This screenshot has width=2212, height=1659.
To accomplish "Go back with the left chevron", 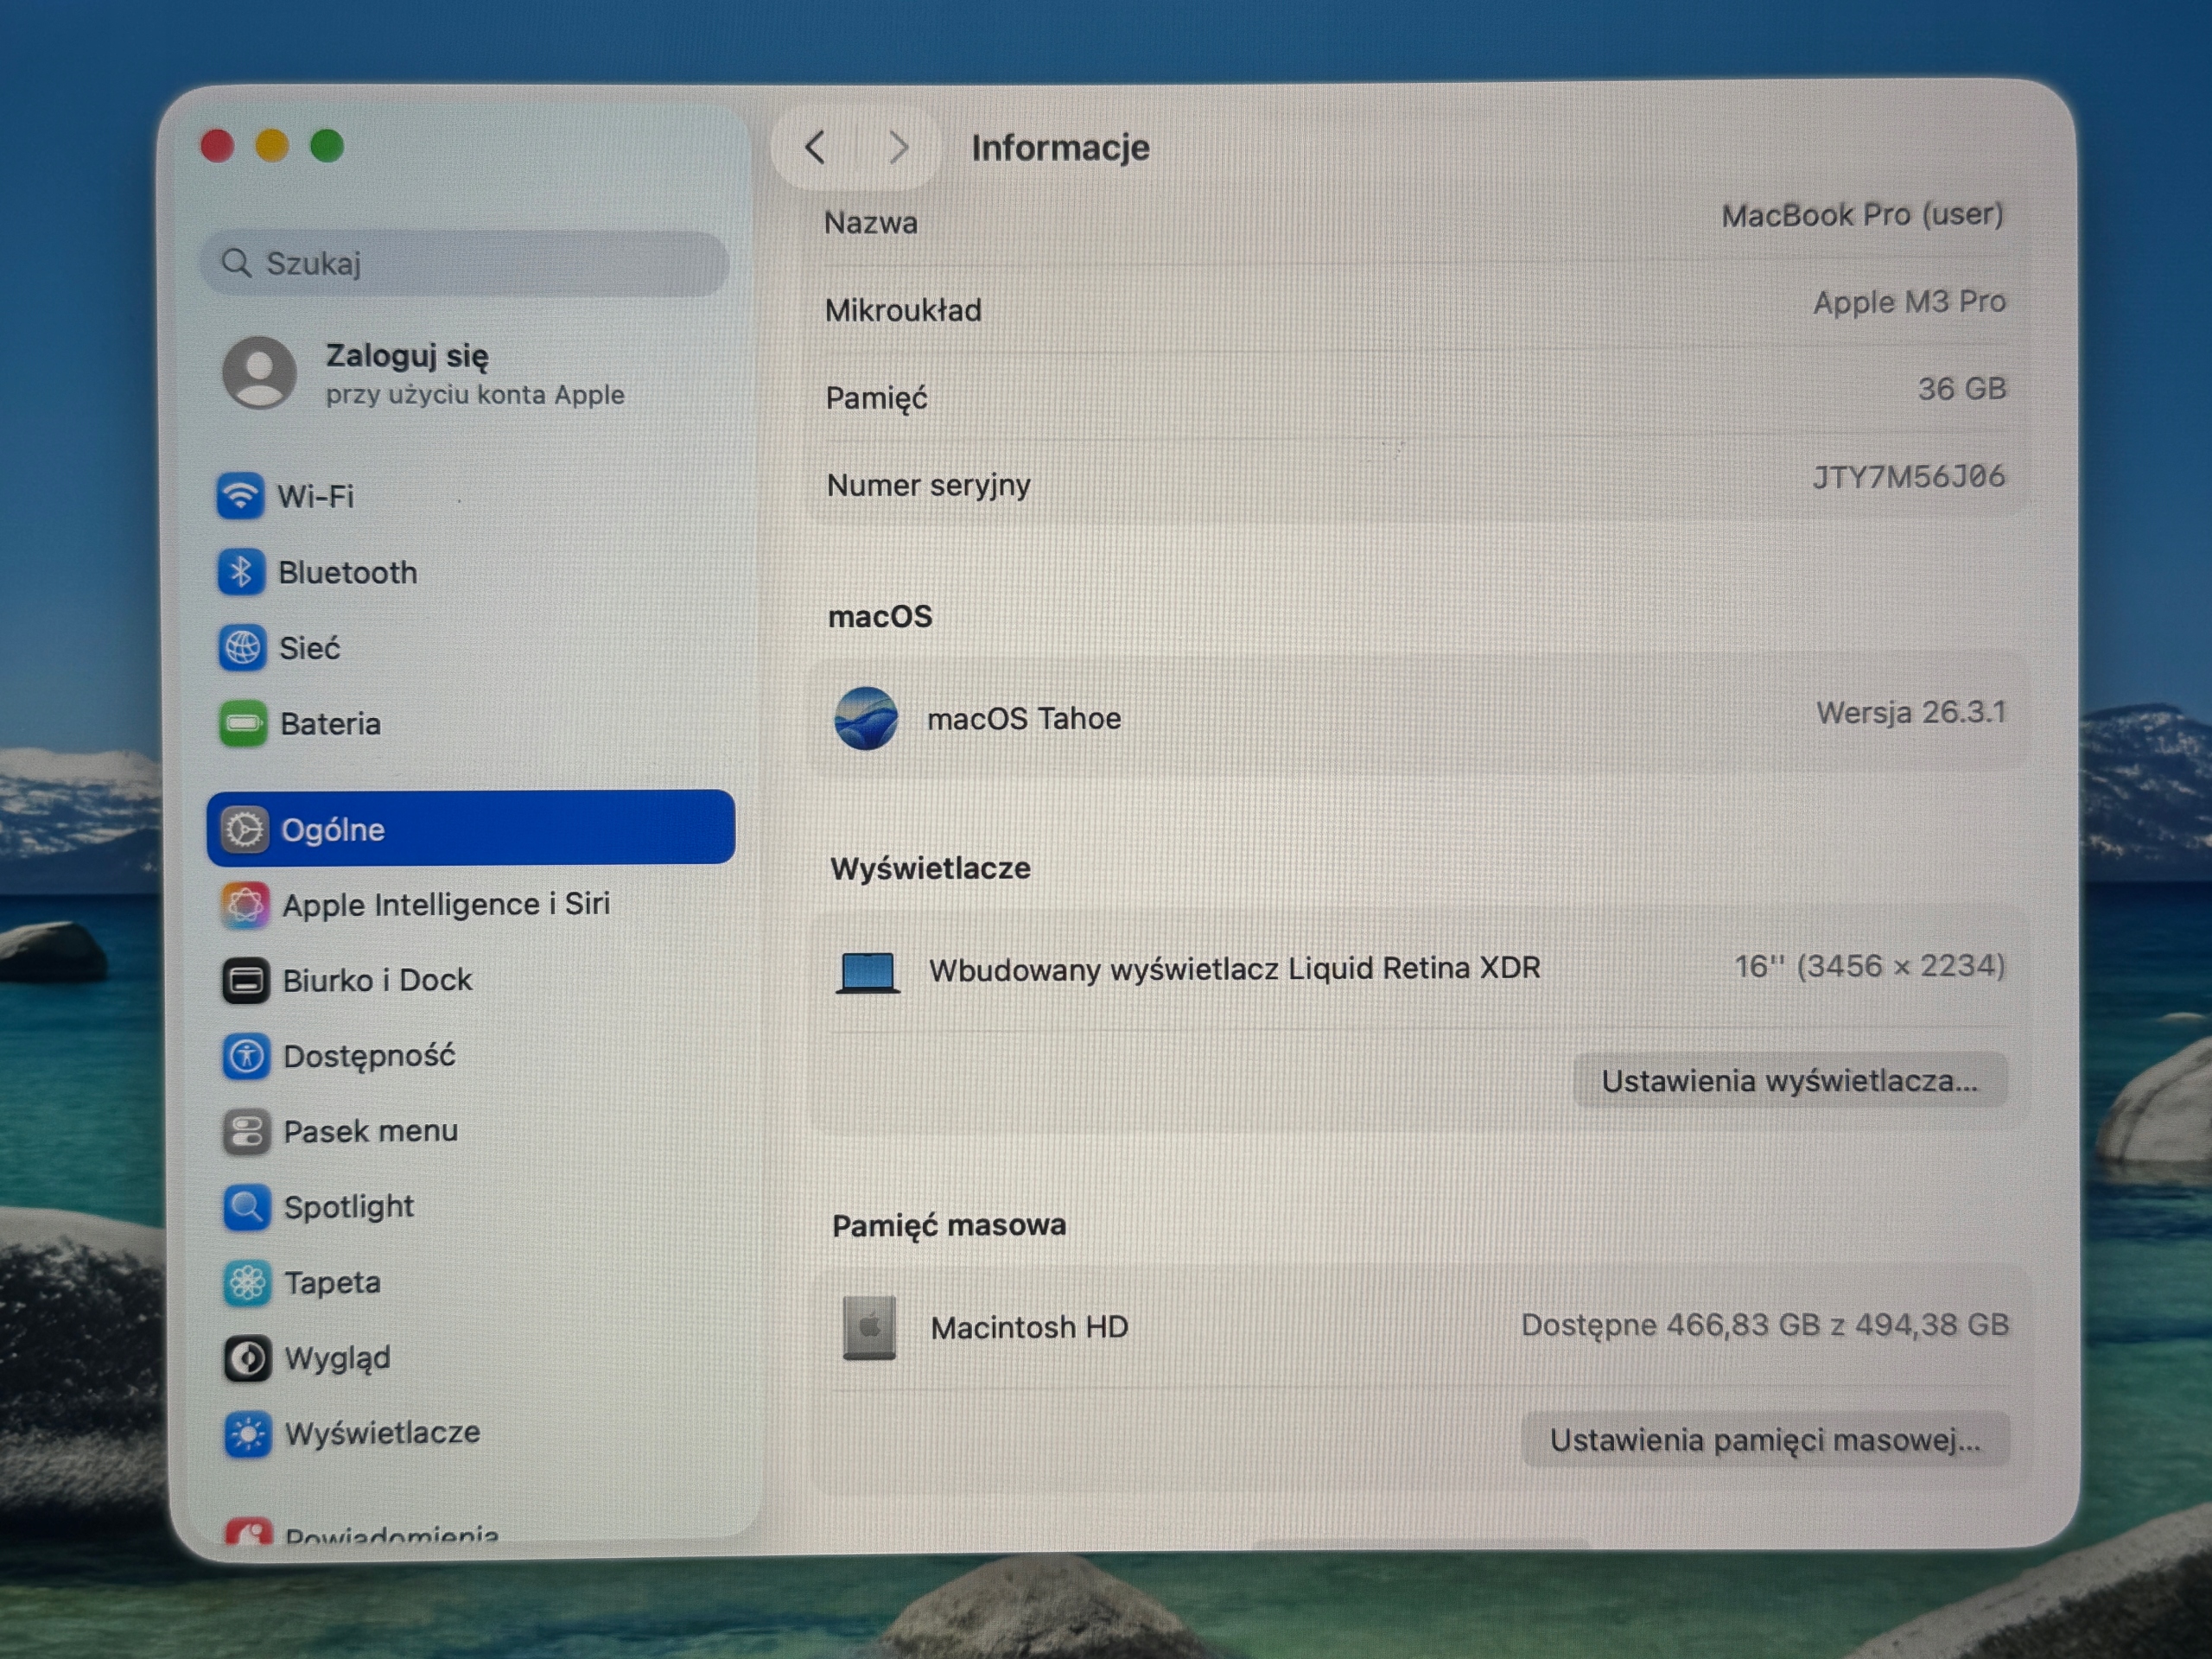I will tap(815, 147).
